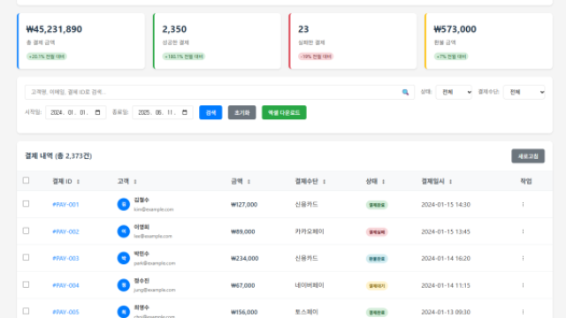The height and width of the screenshot is (318, 566).
Task: Open actions menu for #PAY-003
Action: coord(523,258)
